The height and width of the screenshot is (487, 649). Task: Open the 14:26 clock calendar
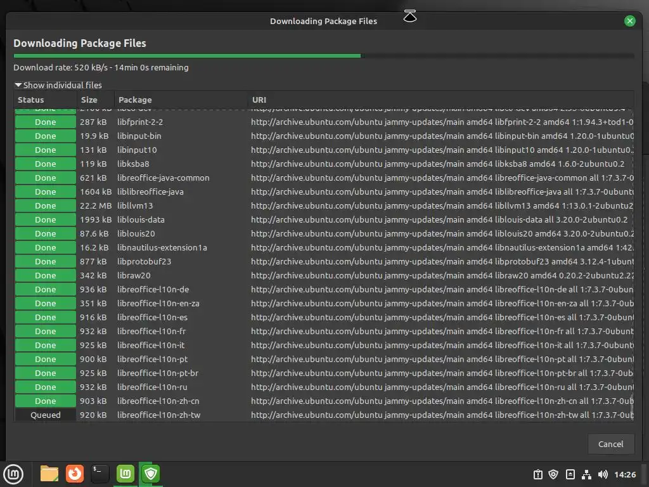624,474
